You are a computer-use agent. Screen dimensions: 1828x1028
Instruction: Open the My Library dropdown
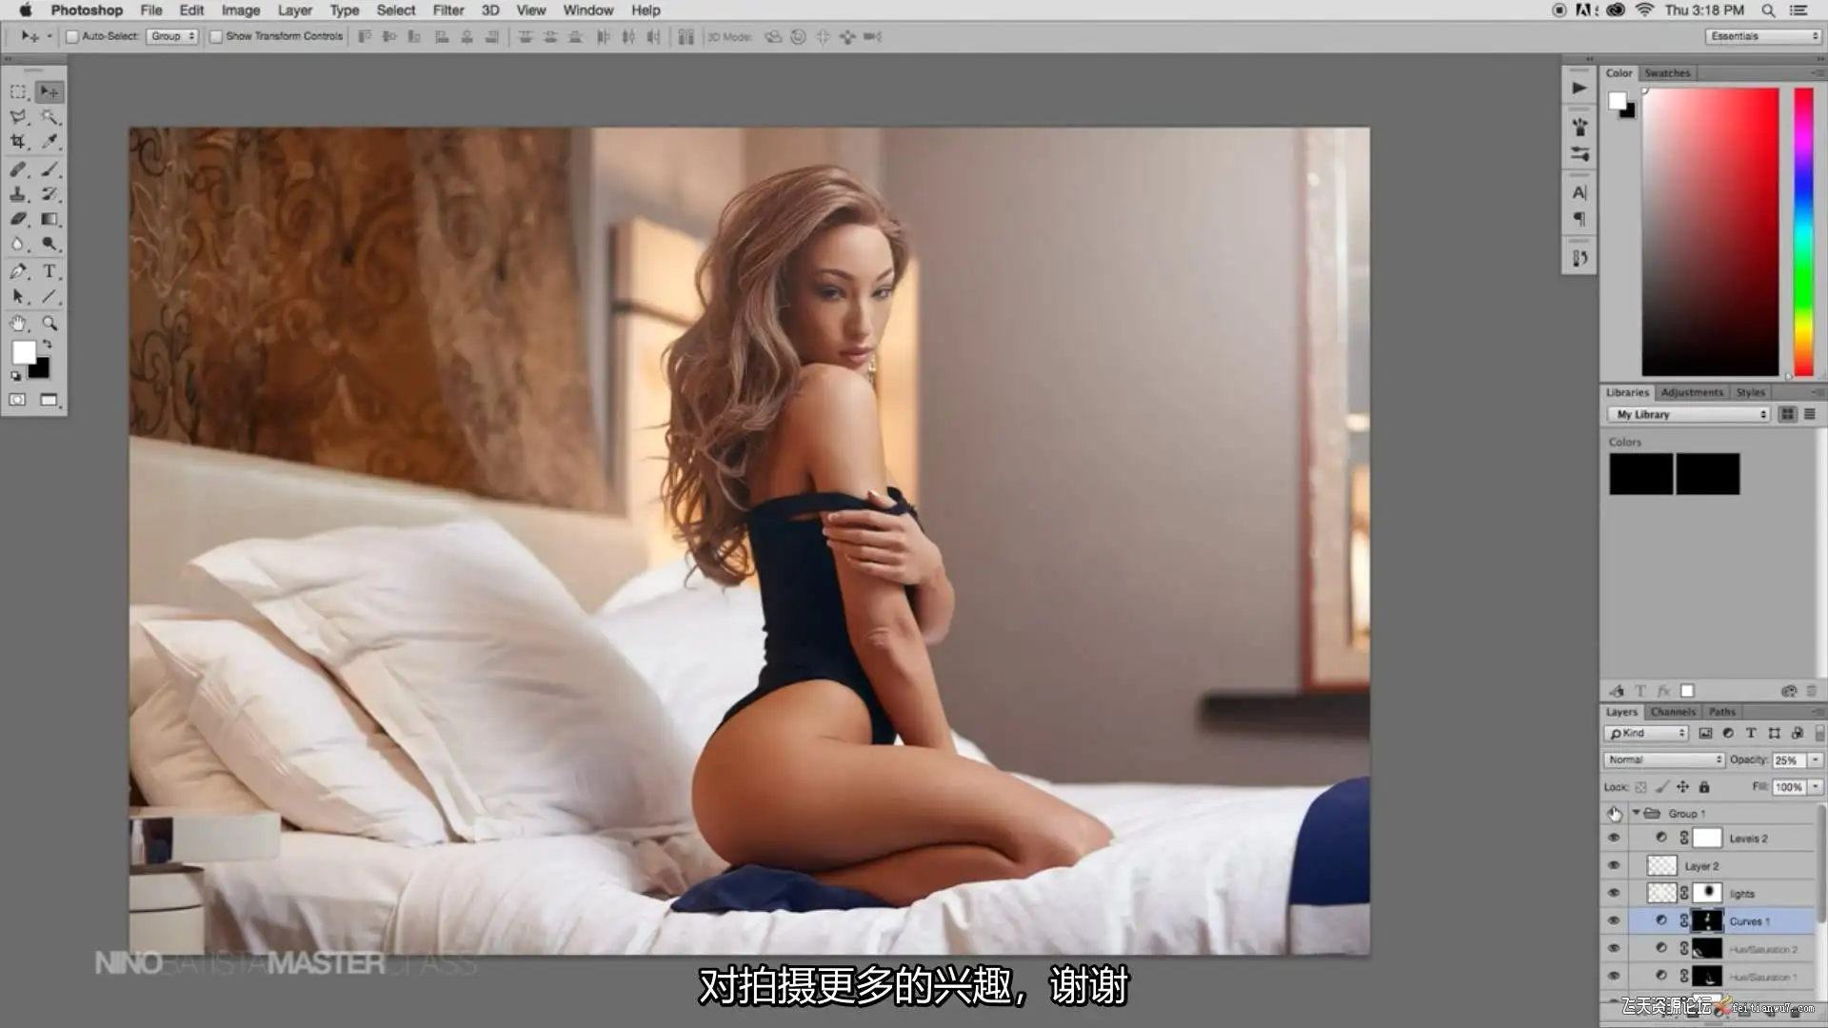point(1689,415)
